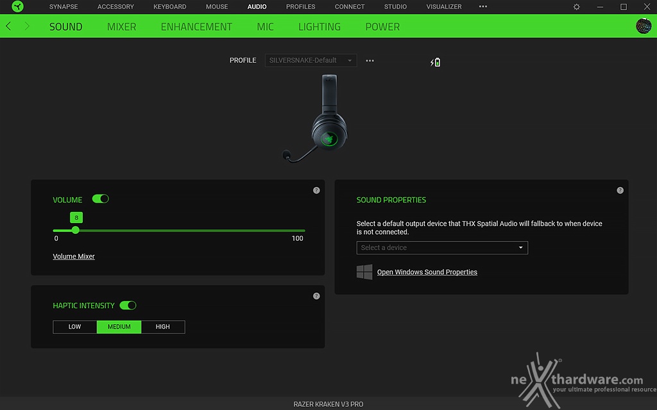This screenshot has width=657, height=410.
Task: Switch to the LIGHTING tab
Action: coord(320,27)
